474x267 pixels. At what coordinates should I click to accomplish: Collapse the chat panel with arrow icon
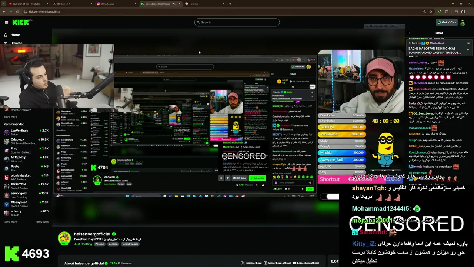(x=408, y=33)
